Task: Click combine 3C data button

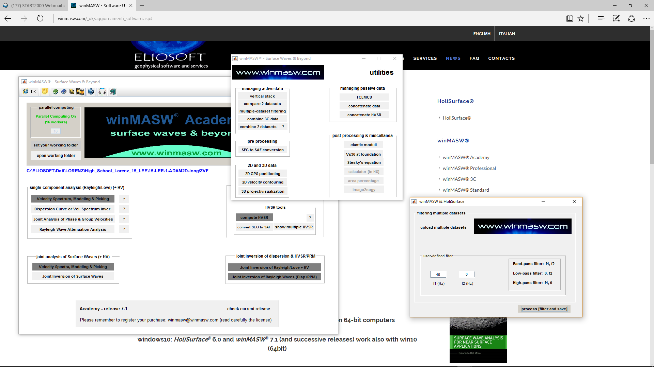Action: [x=262, y=119]
